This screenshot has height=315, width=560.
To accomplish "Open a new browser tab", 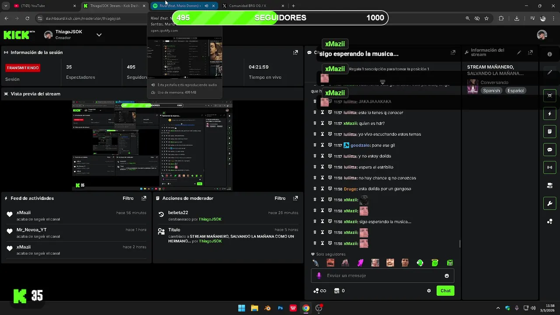I will 293,6.
